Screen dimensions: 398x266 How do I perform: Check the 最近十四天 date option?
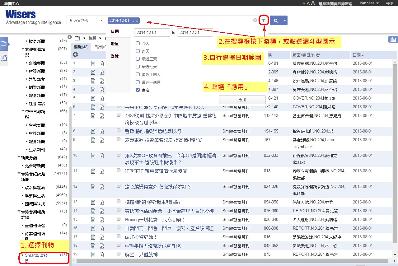click(138, 74)
